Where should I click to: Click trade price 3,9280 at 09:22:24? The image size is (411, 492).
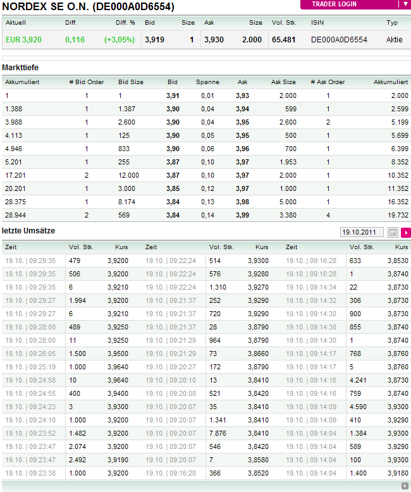click(258, 274)
